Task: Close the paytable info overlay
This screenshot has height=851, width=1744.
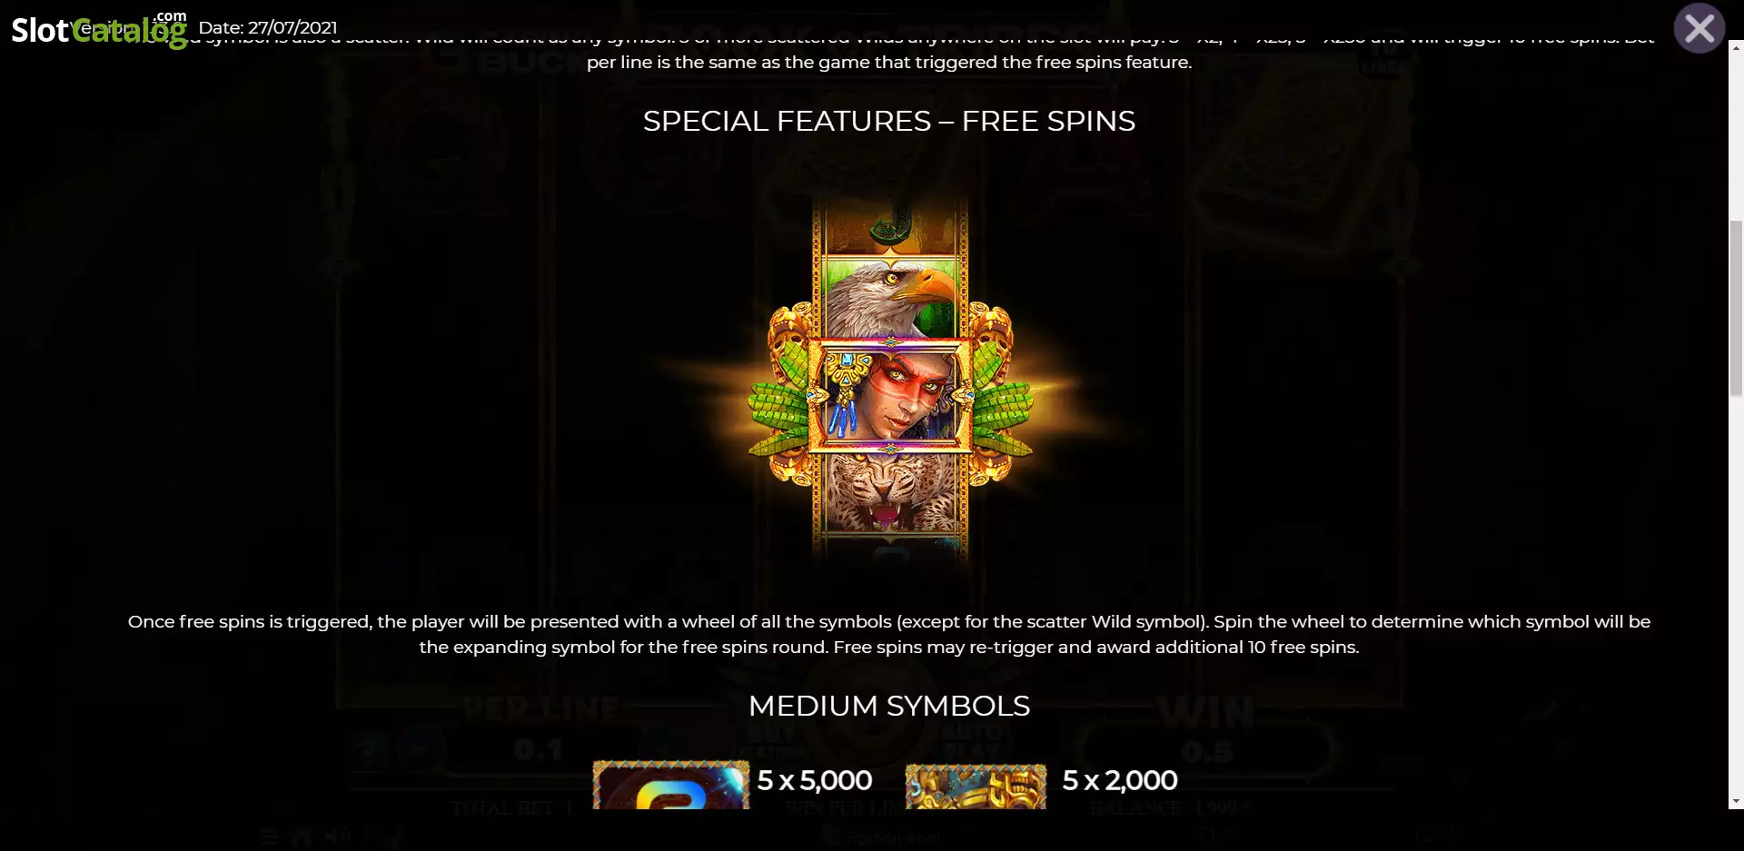Action: tap(1699, 29)
